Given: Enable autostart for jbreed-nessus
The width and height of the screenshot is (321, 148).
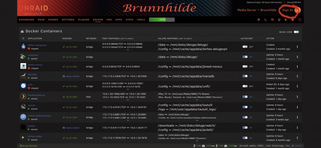Looking at the screenshot, I should pos(245,66).
